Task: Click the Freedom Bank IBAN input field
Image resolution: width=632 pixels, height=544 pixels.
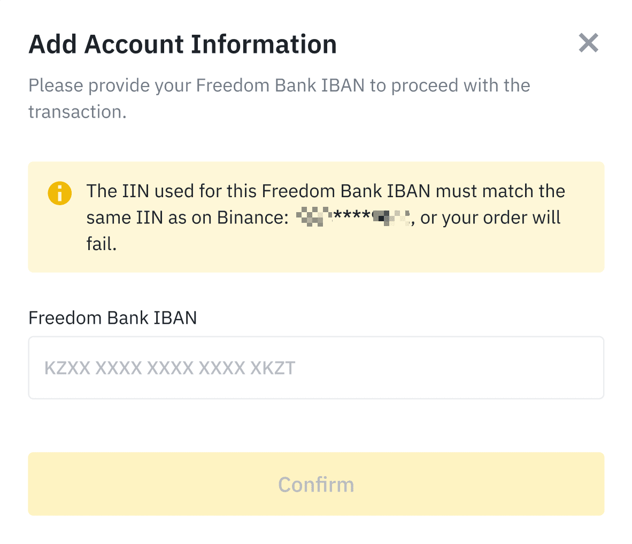Action: click(315, 368)
